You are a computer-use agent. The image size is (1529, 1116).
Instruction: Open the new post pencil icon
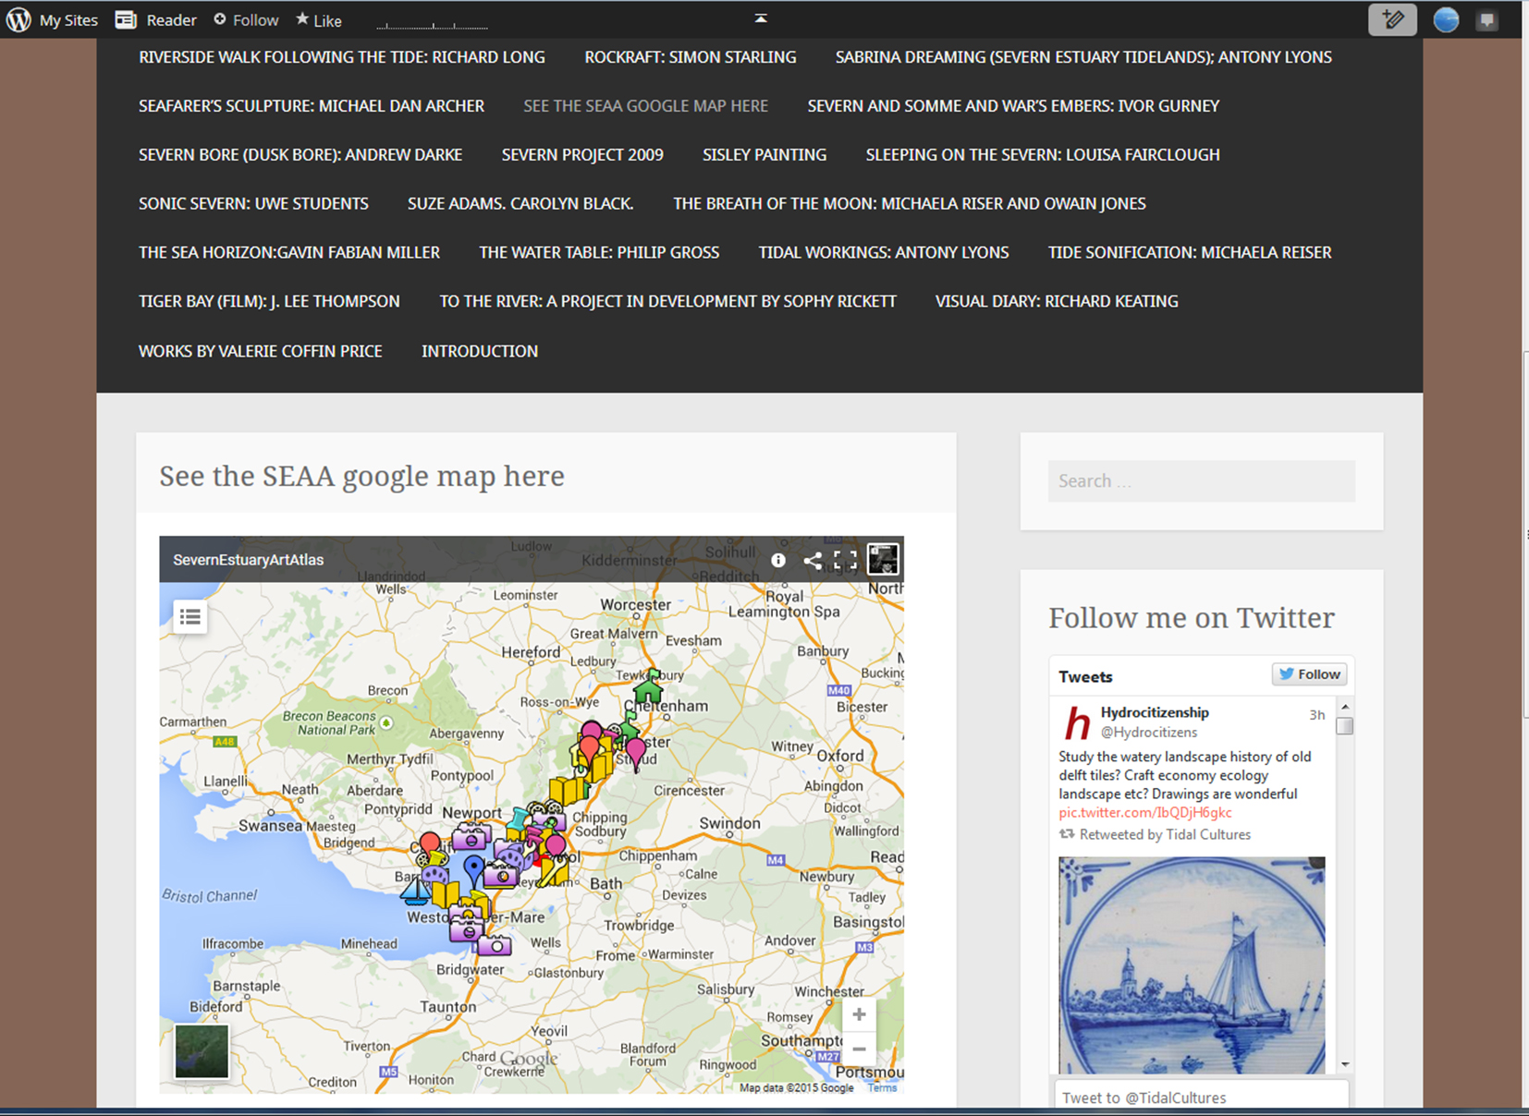pos(1392,19)
